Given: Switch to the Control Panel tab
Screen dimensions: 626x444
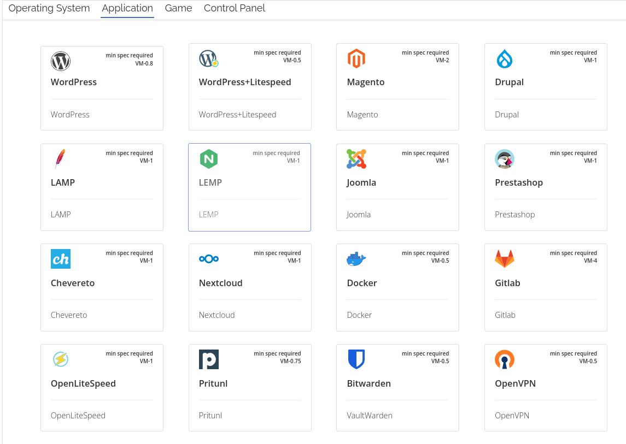Looking at the screenshot, I should coord(234,8).
